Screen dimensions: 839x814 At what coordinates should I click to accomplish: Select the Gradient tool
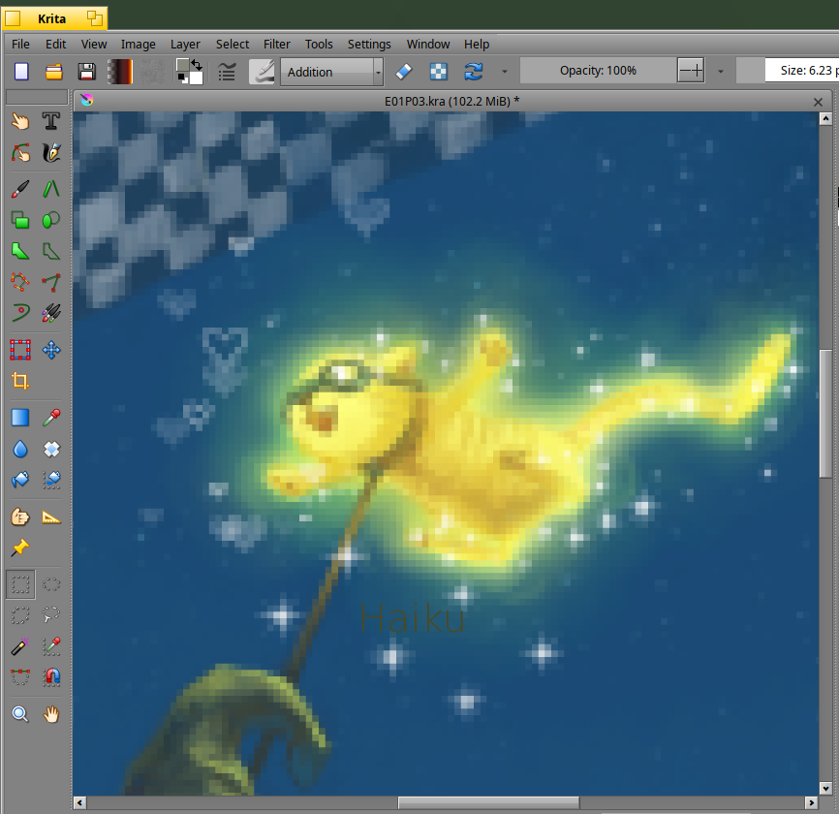pyautogui.click(x=20, y=418)
